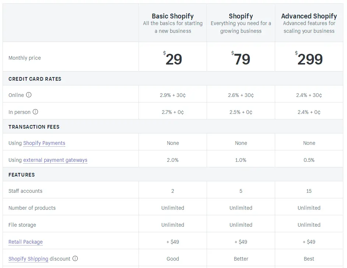The height and width of the screenshot is (268, 347).
Task: Click Advanced Shopify's File storage Unlimited value
Action: 309,225
